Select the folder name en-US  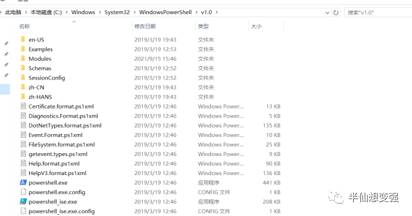36,40
